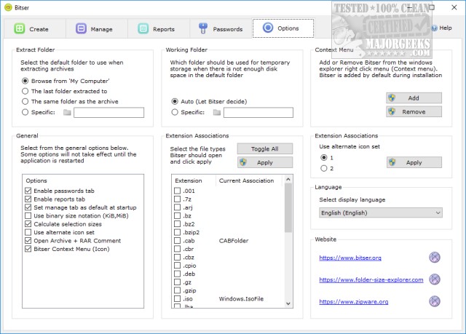Click the 'Windows.IsoFile' association entry
The image size is (466, 334).
[241, 299]
